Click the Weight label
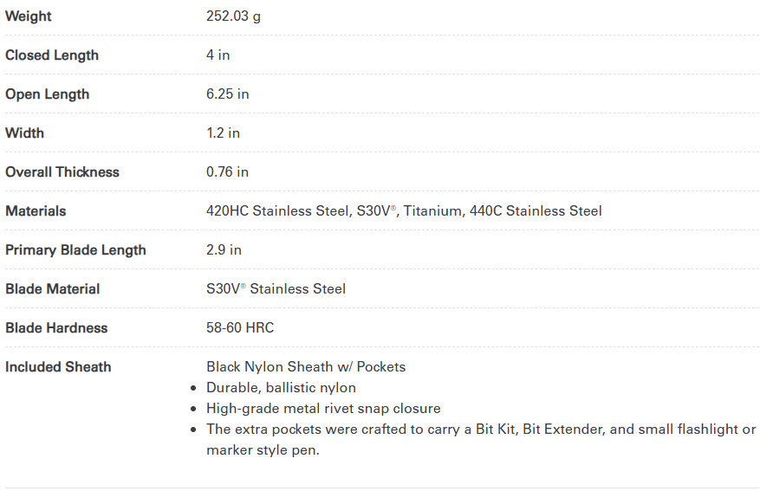Image resolution: width=760 pixels, height=491 pixels. (x=29, y=16)
